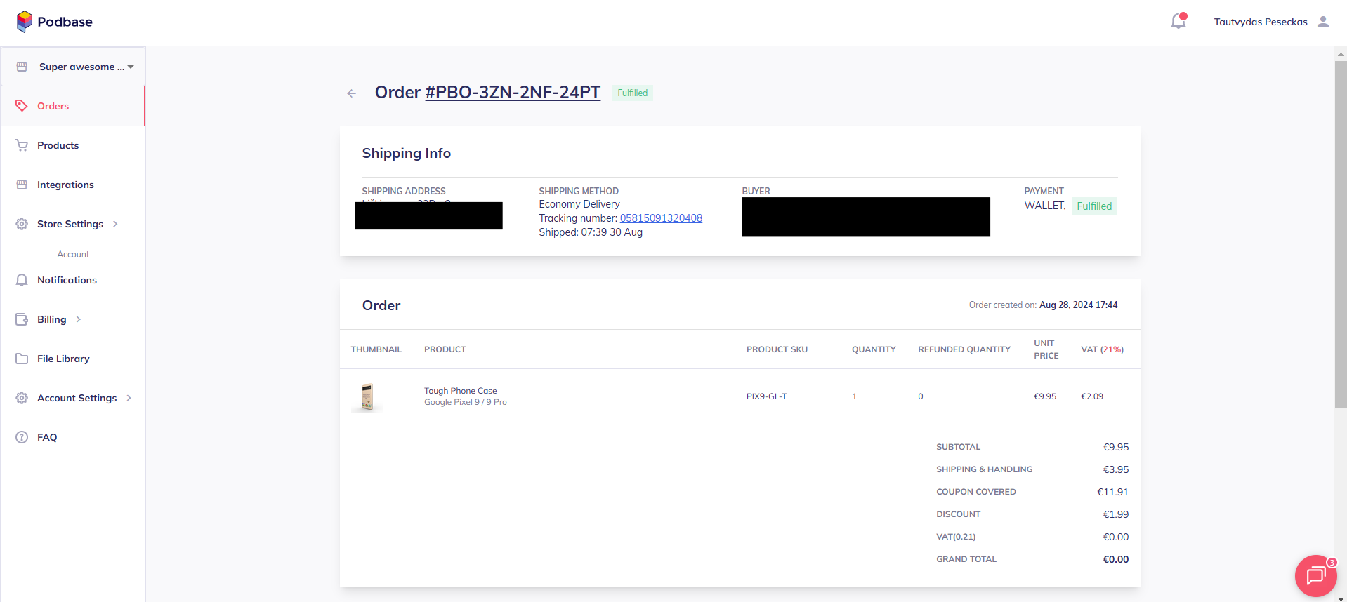Open the Products menu item
The height and width of the screenshot is (602, 1347).
coord(72,145)
